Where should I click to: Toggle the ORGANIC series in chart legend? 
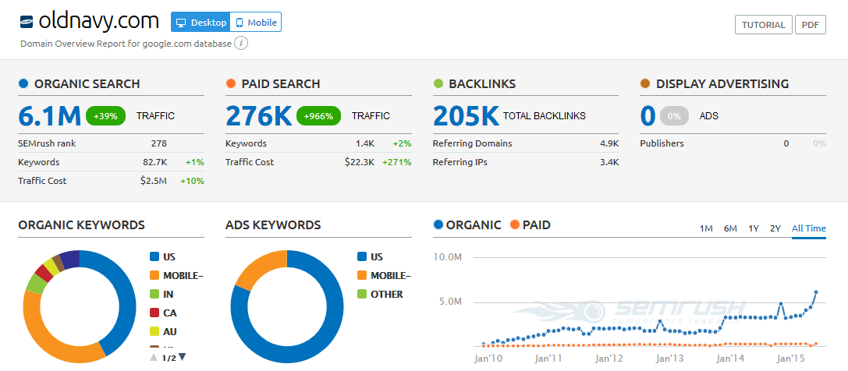point(467,224)
